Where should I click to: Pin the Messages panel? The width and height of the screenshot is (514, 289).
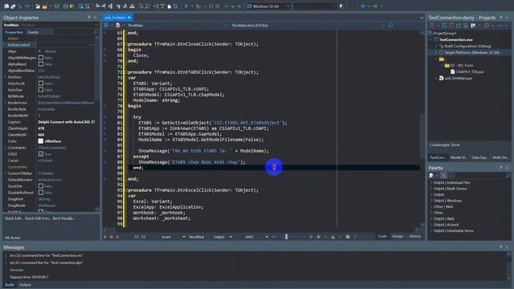coord(501,247)
